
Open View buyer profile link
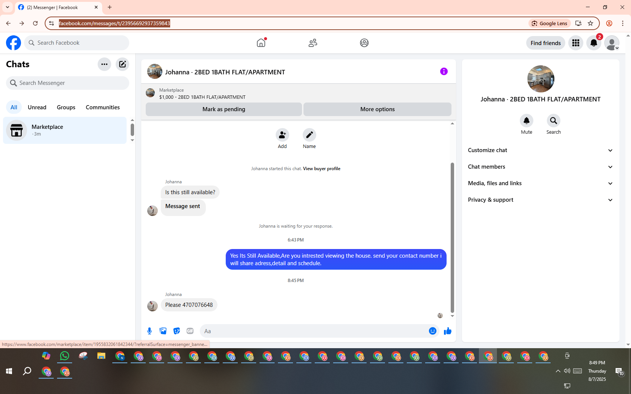pos(322,169)
